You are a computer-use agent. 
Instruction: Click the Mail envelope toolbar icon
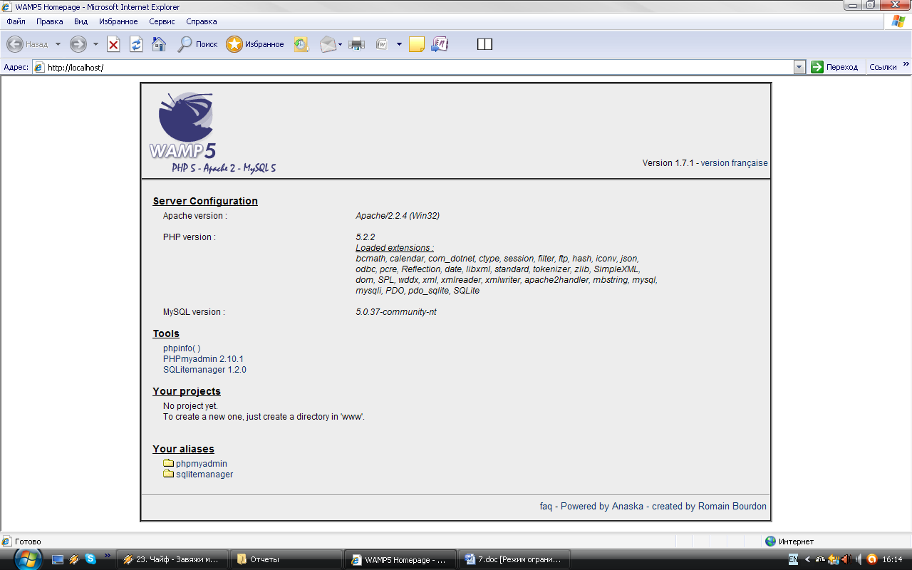coord(327,44)
